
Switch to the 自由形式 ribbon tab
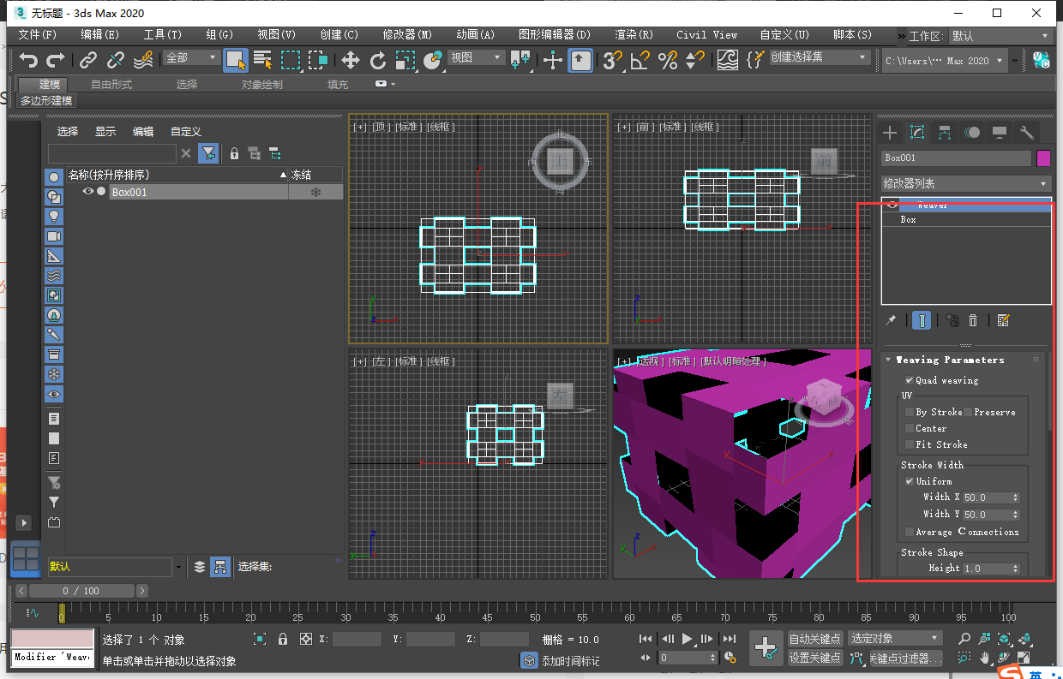111,84
